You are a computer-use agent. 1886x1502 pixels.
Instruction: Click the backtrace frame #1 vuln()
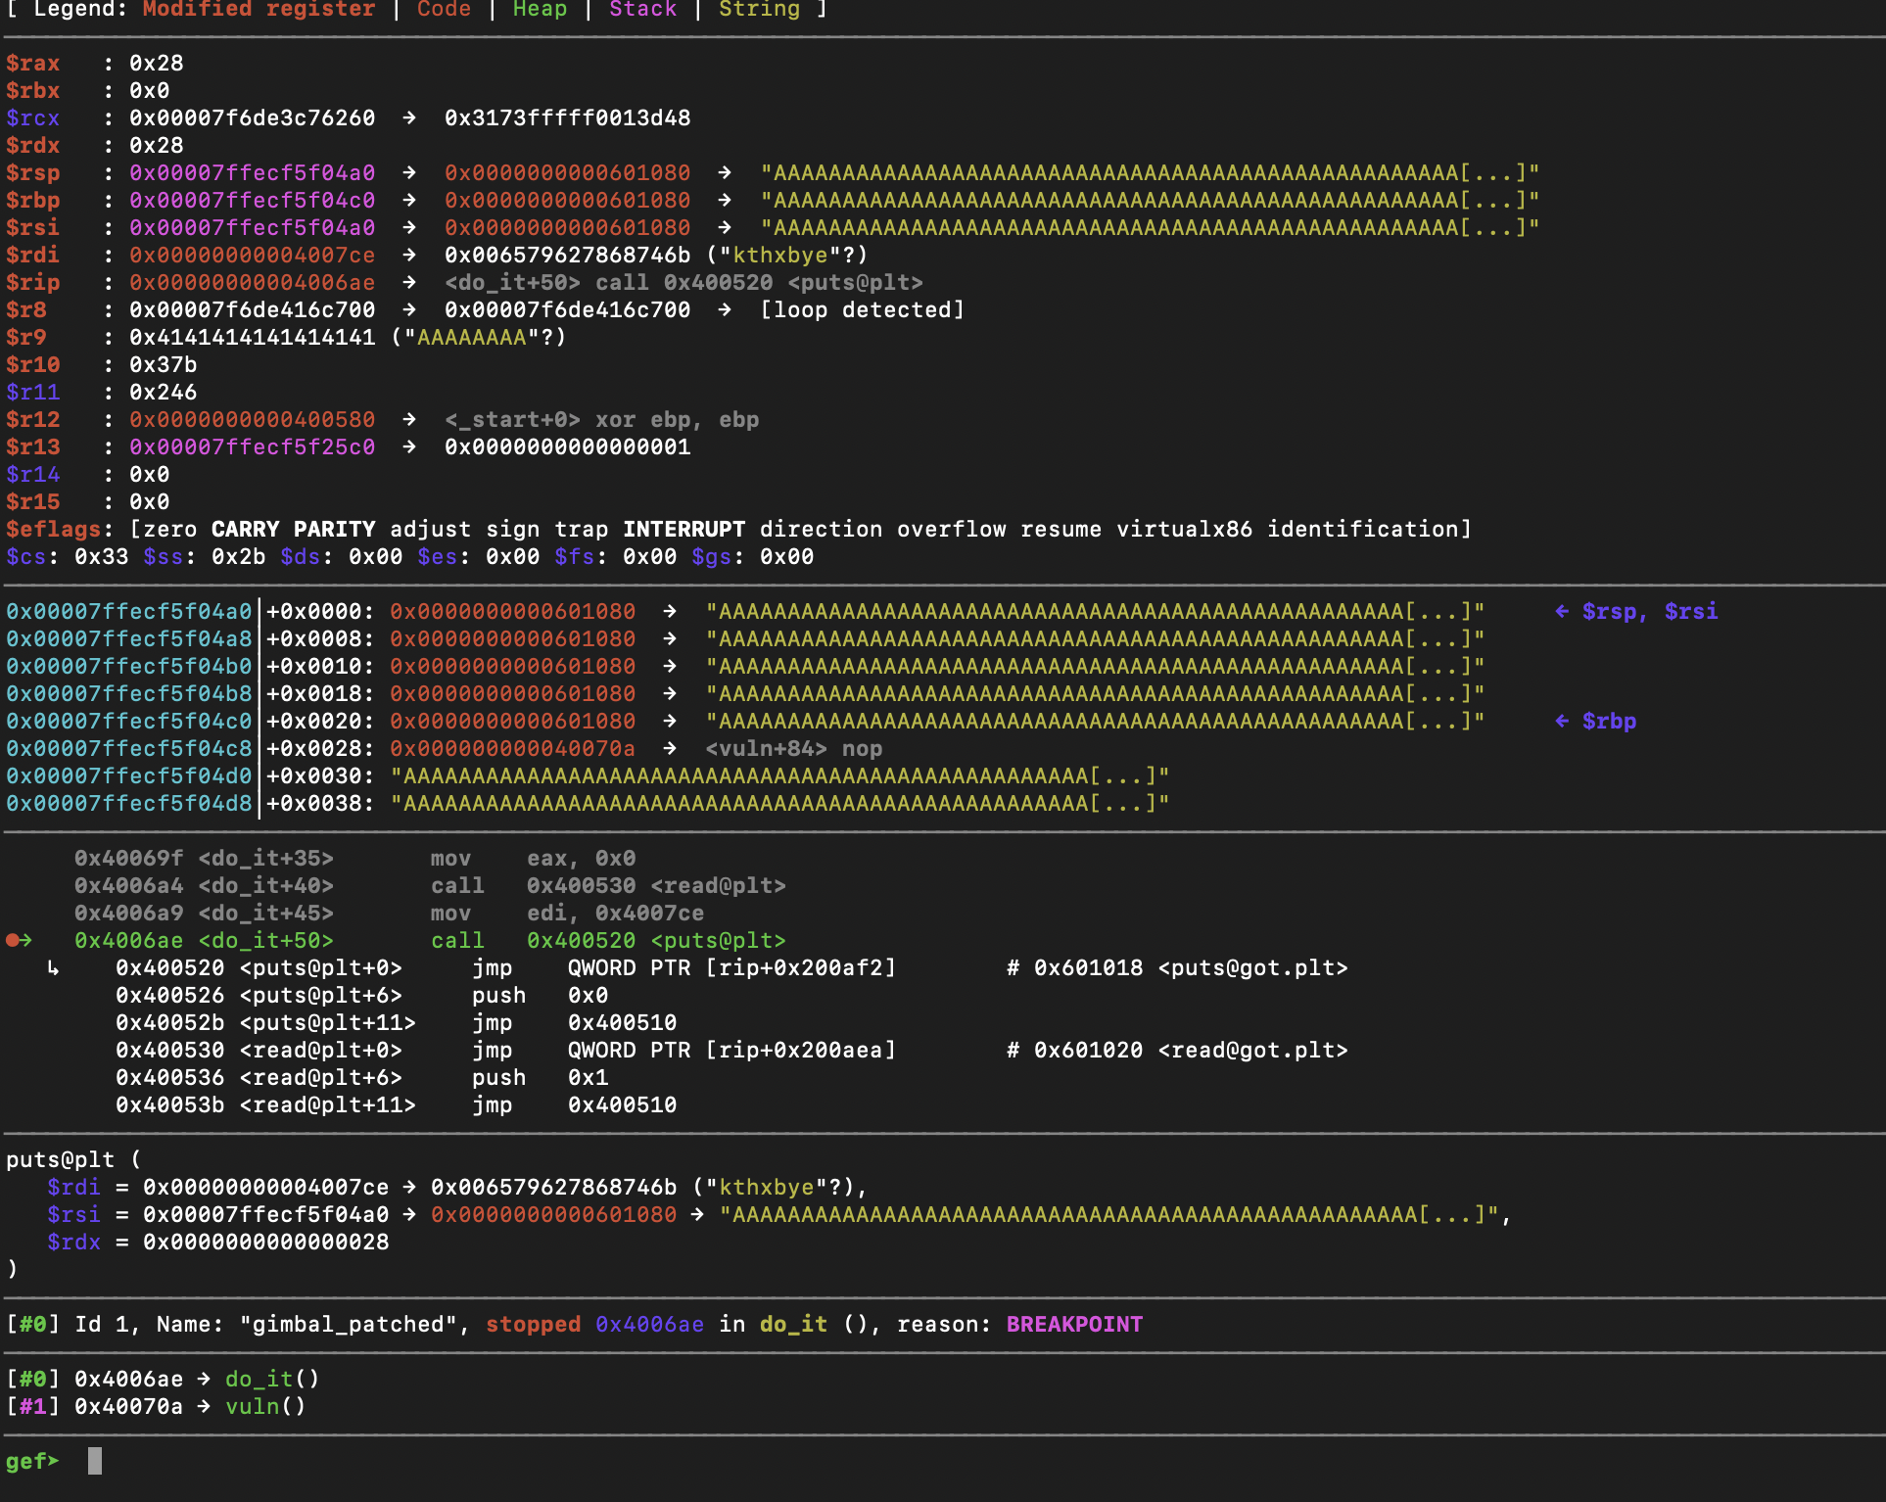point(156,1406)
